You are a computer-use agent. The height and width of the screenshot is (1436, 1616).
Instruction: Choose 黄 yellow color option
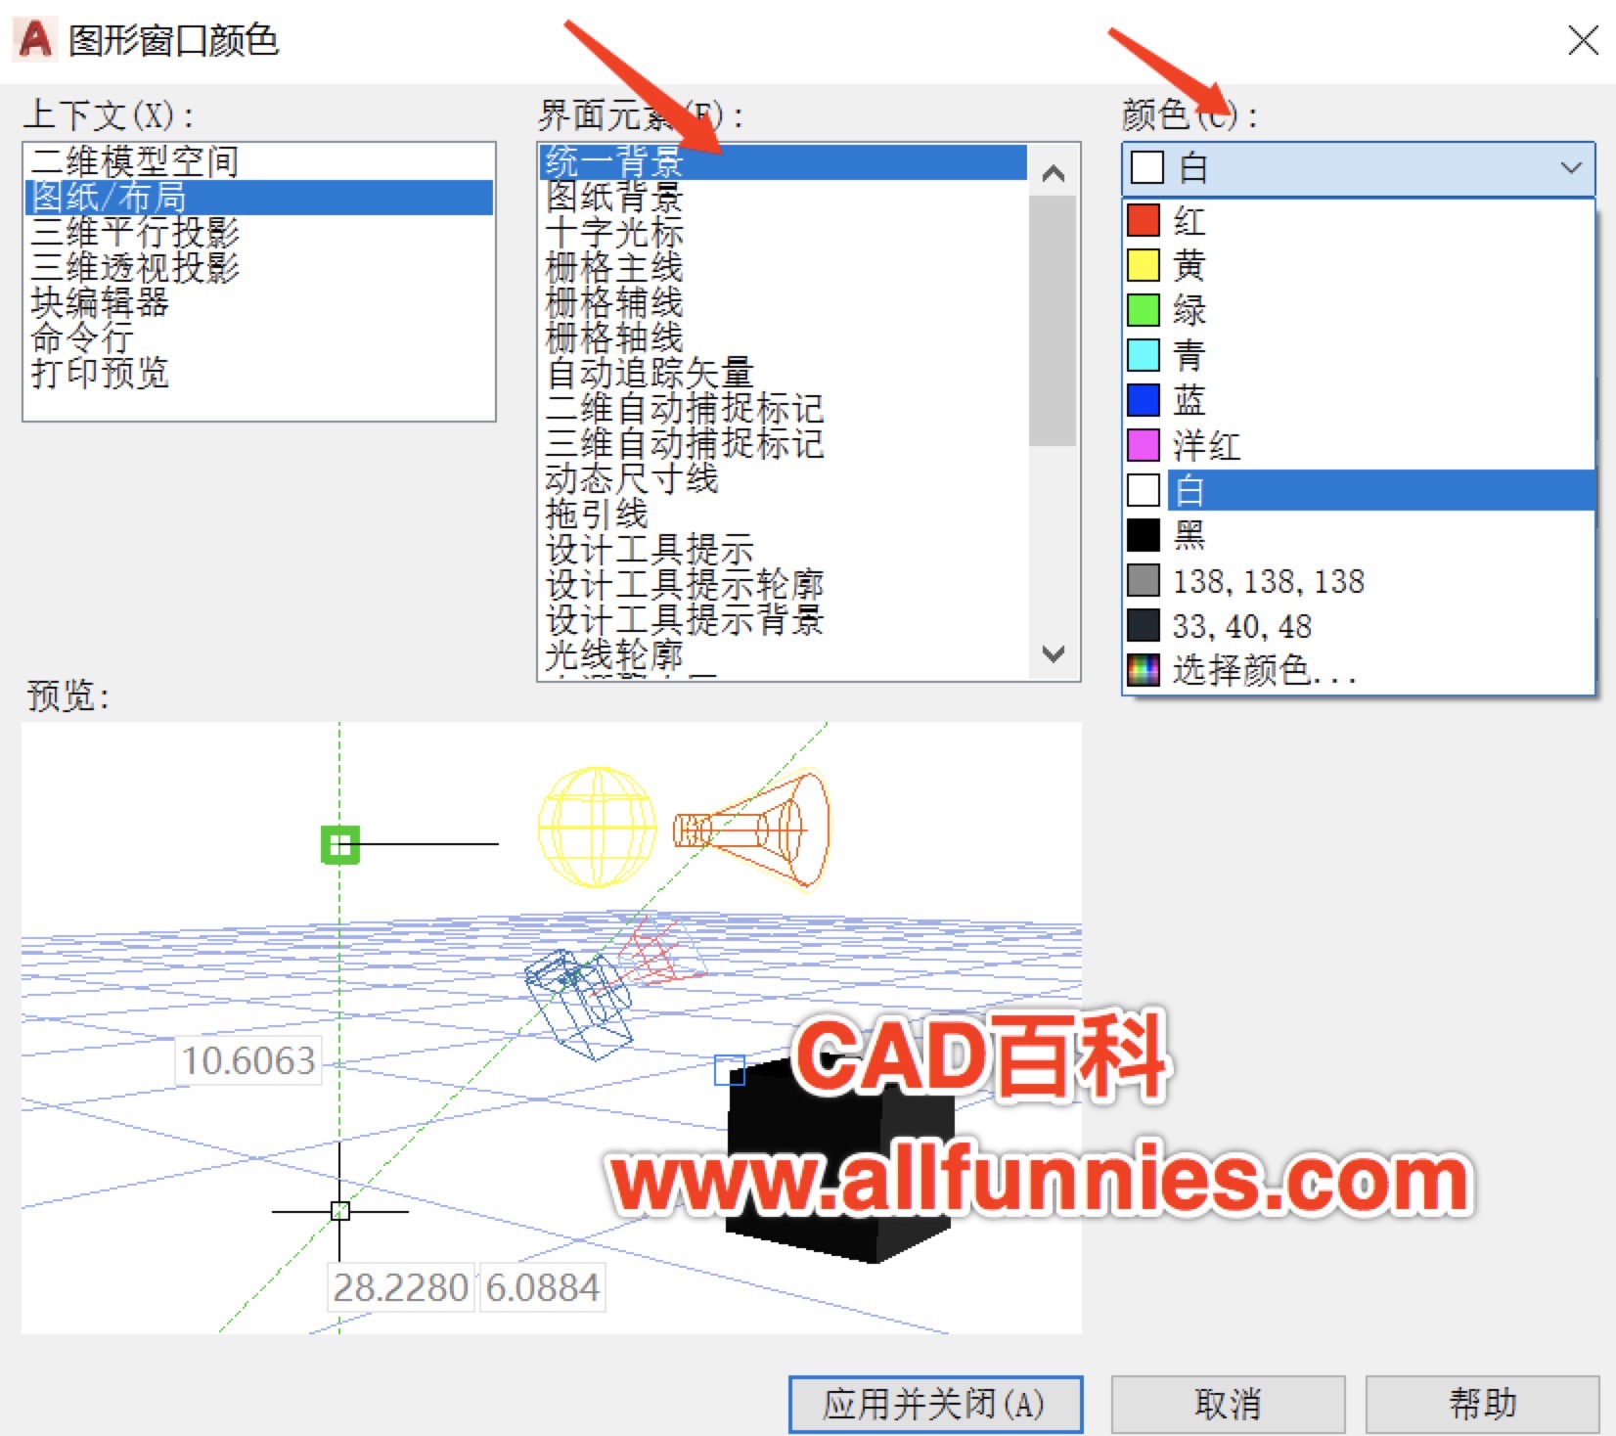tap(1360, 265)
